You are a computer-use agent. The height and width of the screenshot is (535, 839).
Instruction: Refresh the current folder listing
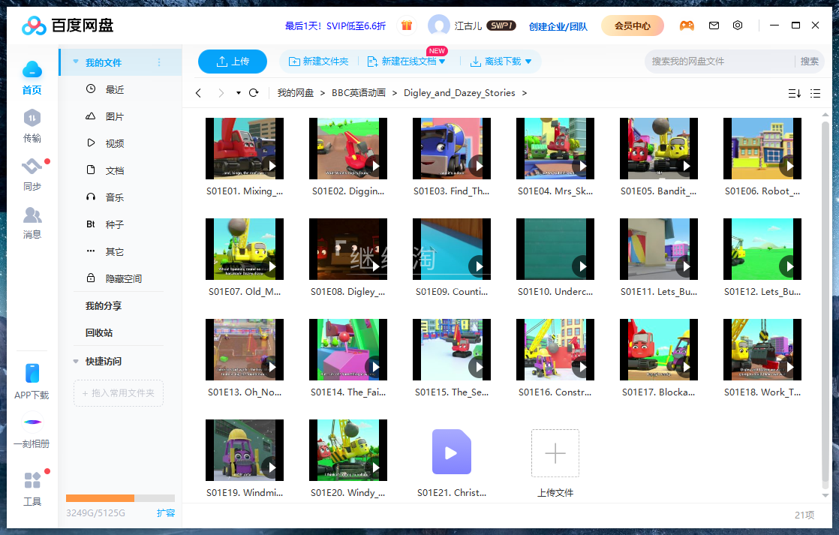click(254, 93)
